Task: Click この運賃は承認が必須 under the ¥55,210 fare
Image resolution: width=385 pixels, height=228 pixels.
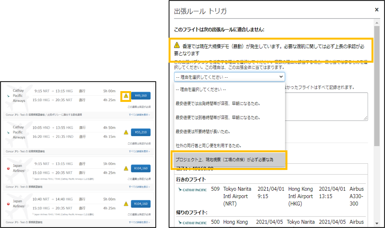Action: (139, 143)
